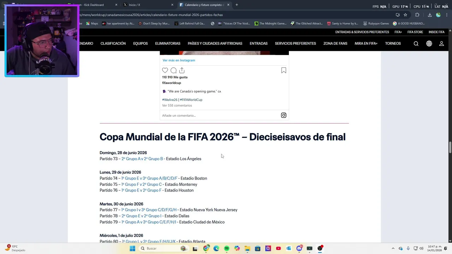Open the Rubyqon Games bookmark

[x=376, y=24]
